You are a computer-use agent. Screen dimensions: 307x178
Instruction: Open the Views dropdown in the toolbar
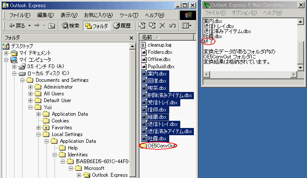187,26
